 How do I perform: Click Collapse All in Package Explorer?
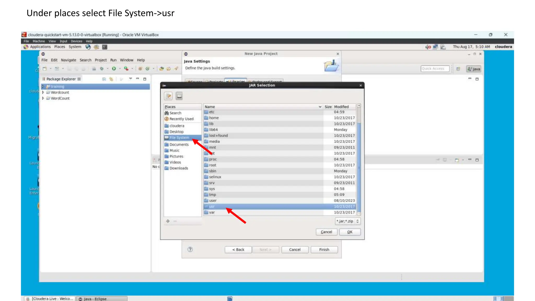[x=104, y=79]
